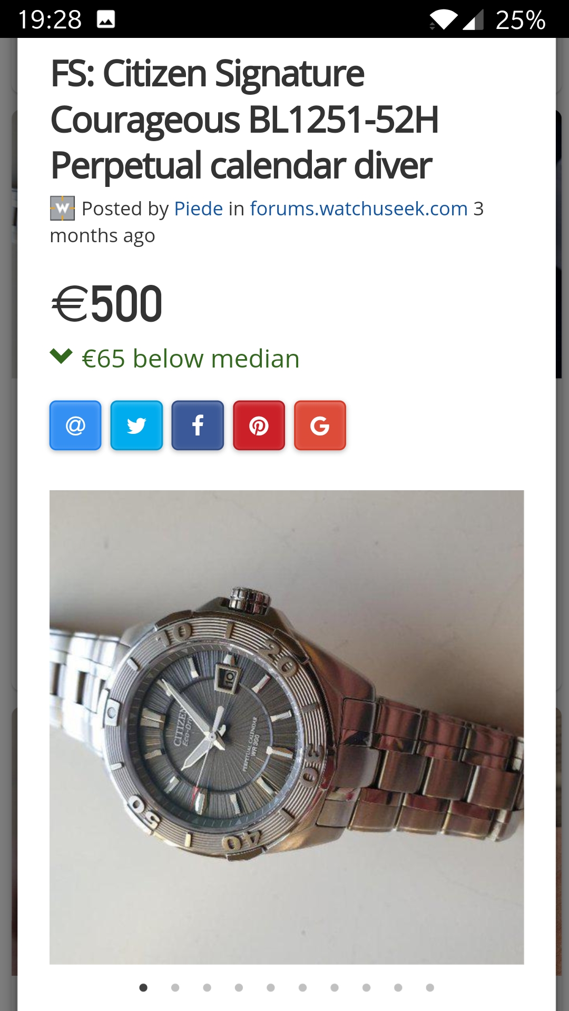Image resolution: width=569 pixels, height=1011 pixels.
Task: Share listing via email icon
Action: tap(75, 425)
